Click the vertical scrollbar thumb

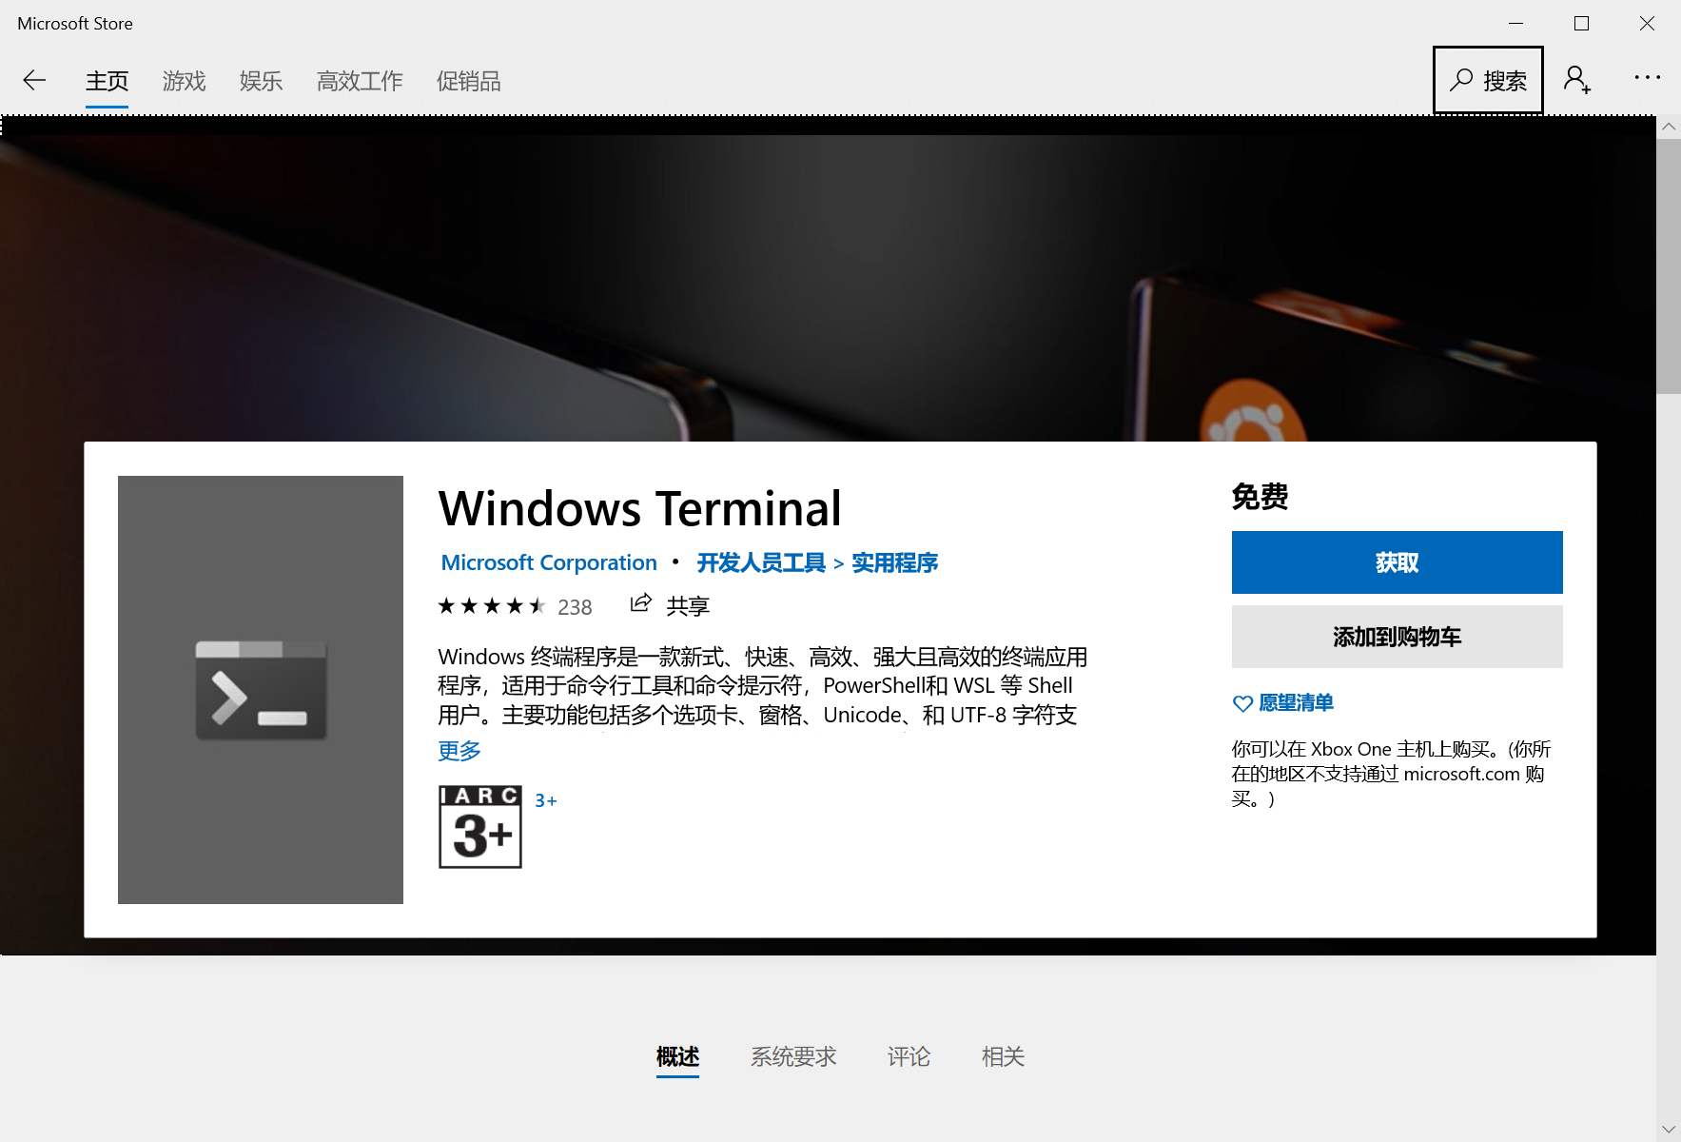(1669, 266)
